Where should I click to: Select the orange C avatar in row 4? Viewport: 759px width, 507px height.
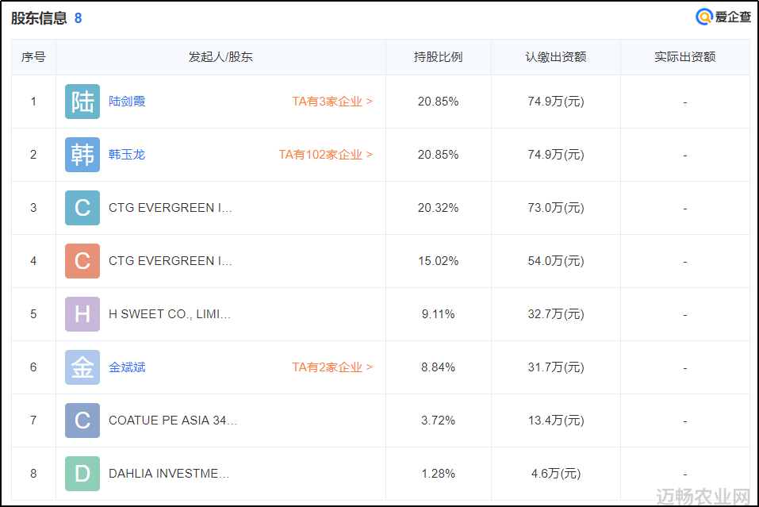point(82,261)
